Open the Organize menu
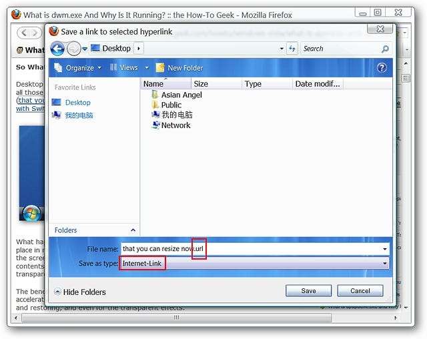 pos(77,68)
